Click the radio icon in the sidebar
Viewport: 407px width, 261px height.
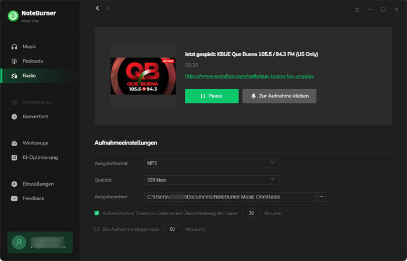(15, 76)
